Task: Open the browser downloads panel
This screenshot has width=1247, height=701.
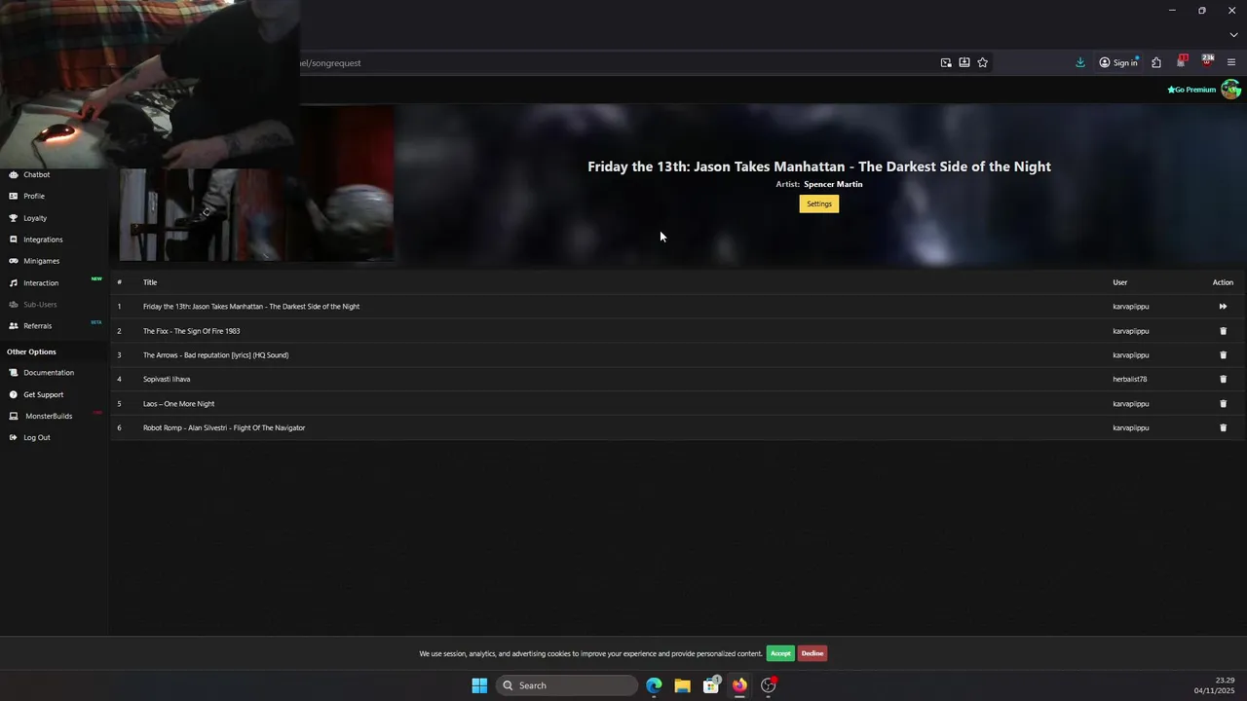Action: [1080, 62]
